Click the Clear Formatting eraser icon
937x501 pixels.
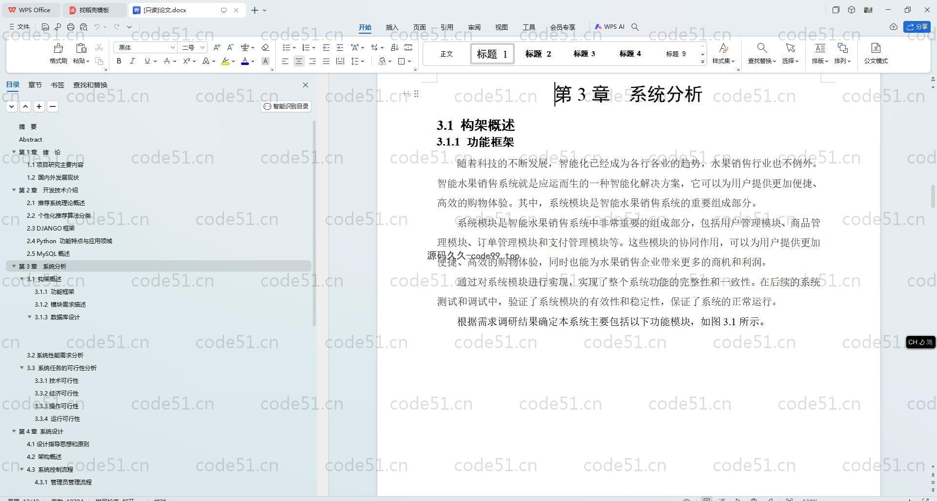(265, 47)
